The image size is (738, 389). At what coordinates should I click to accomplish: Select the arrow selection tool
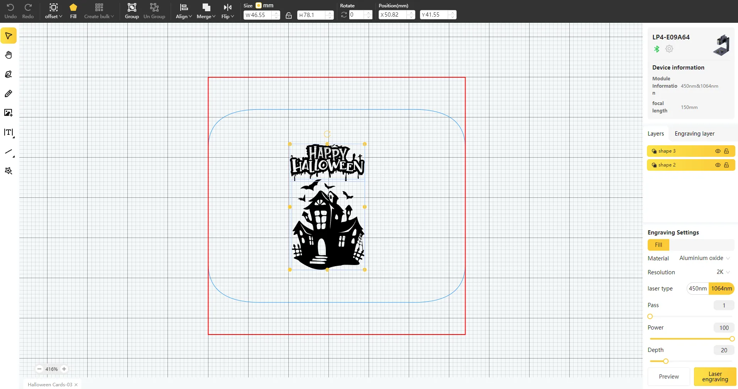(x=8, y=36)
